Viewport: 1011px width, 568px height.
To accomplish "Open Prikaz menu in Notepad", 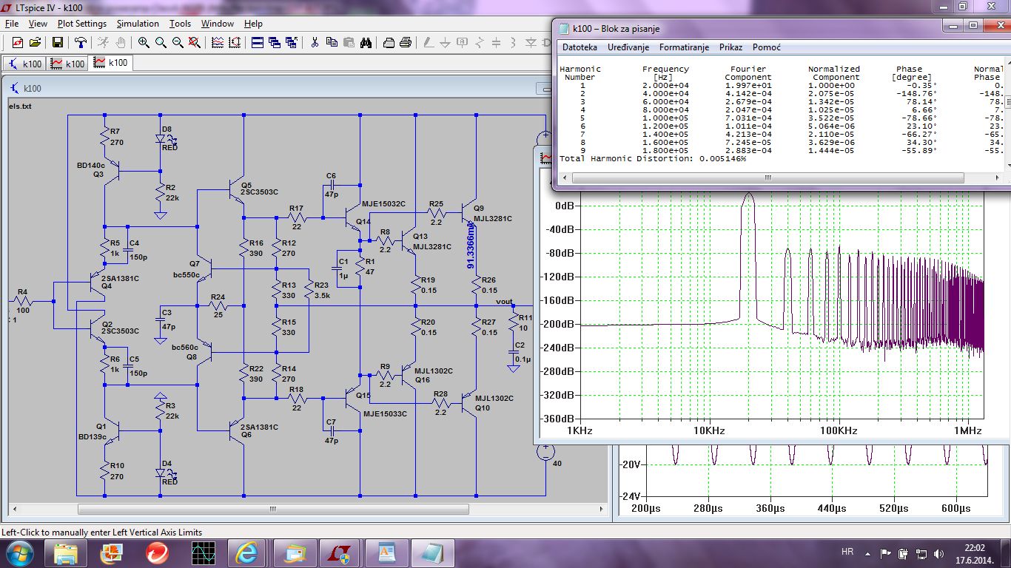I will pyautogui.click(x=730, y=47).
